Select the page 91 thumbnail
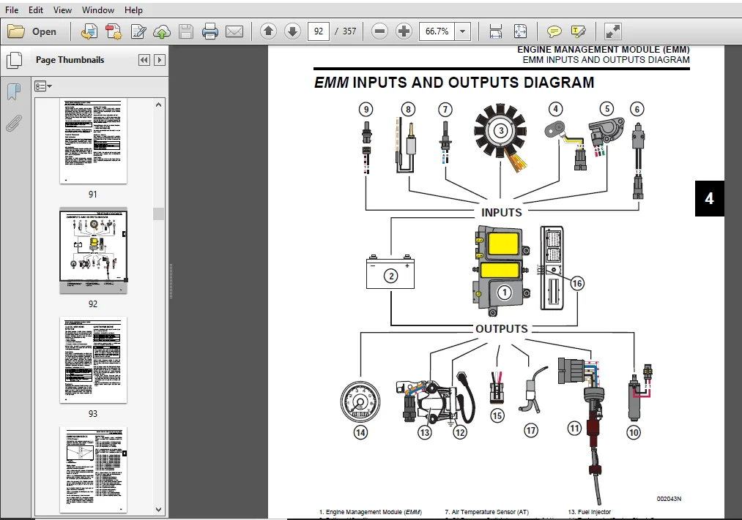 pyautogui.click(x=93, y=142)
